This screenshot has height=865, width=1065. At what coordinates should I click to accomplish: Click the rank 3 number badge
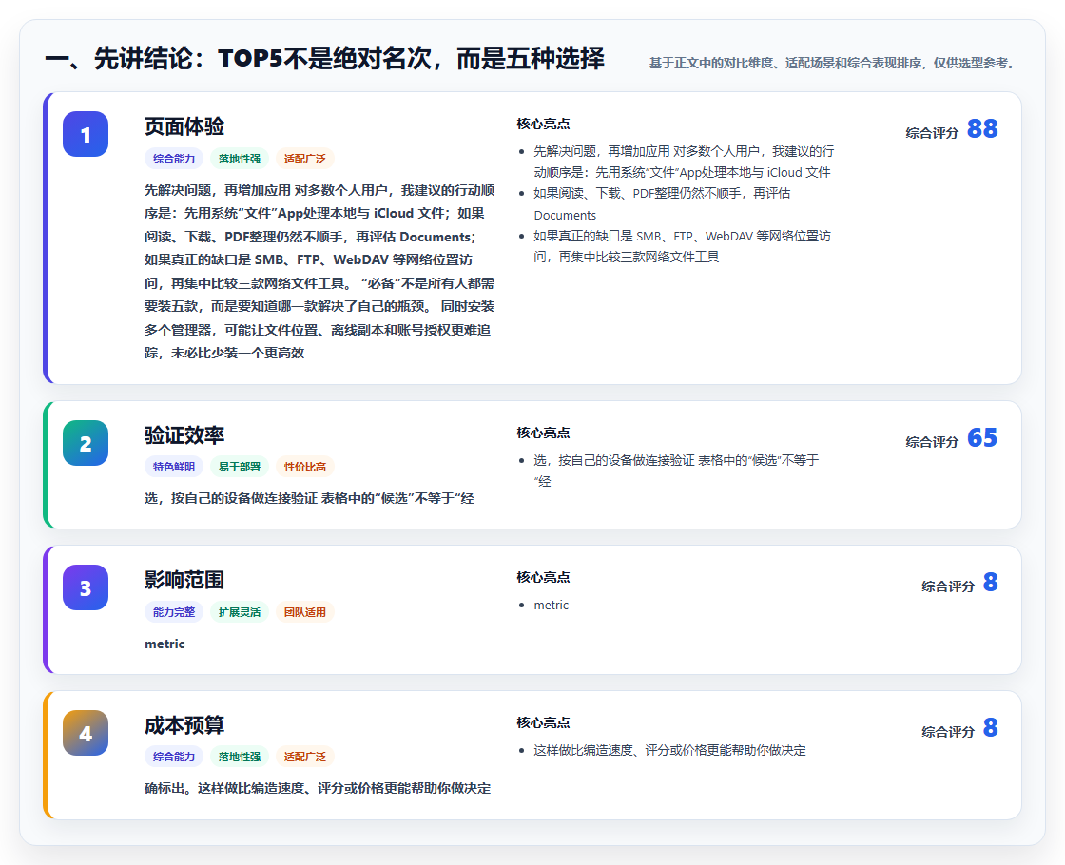click(x=86, y=588)
